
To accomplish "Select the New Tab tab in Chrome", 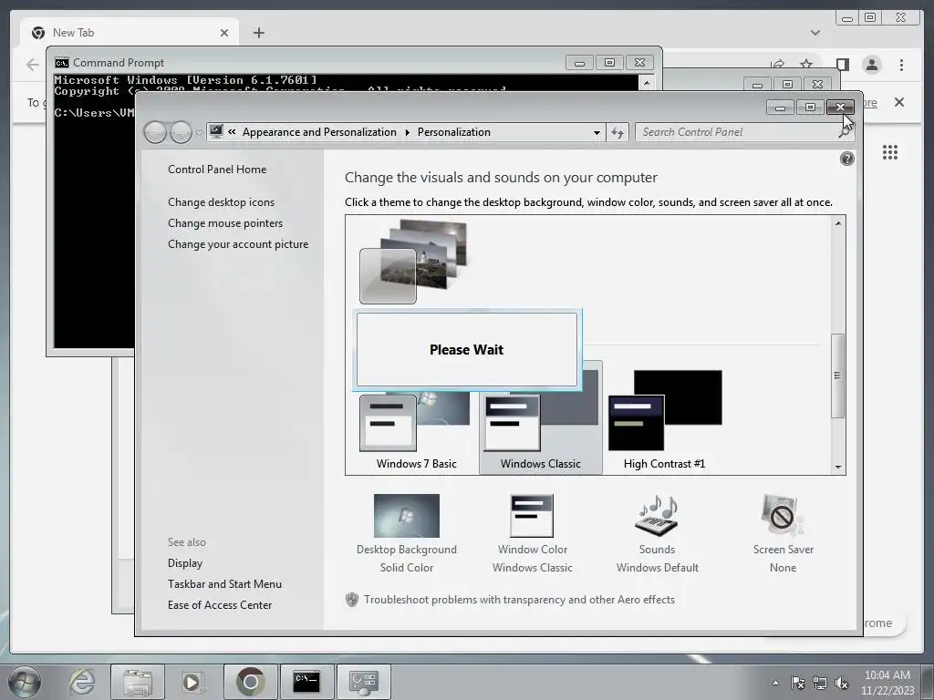I will click(130, 33).
